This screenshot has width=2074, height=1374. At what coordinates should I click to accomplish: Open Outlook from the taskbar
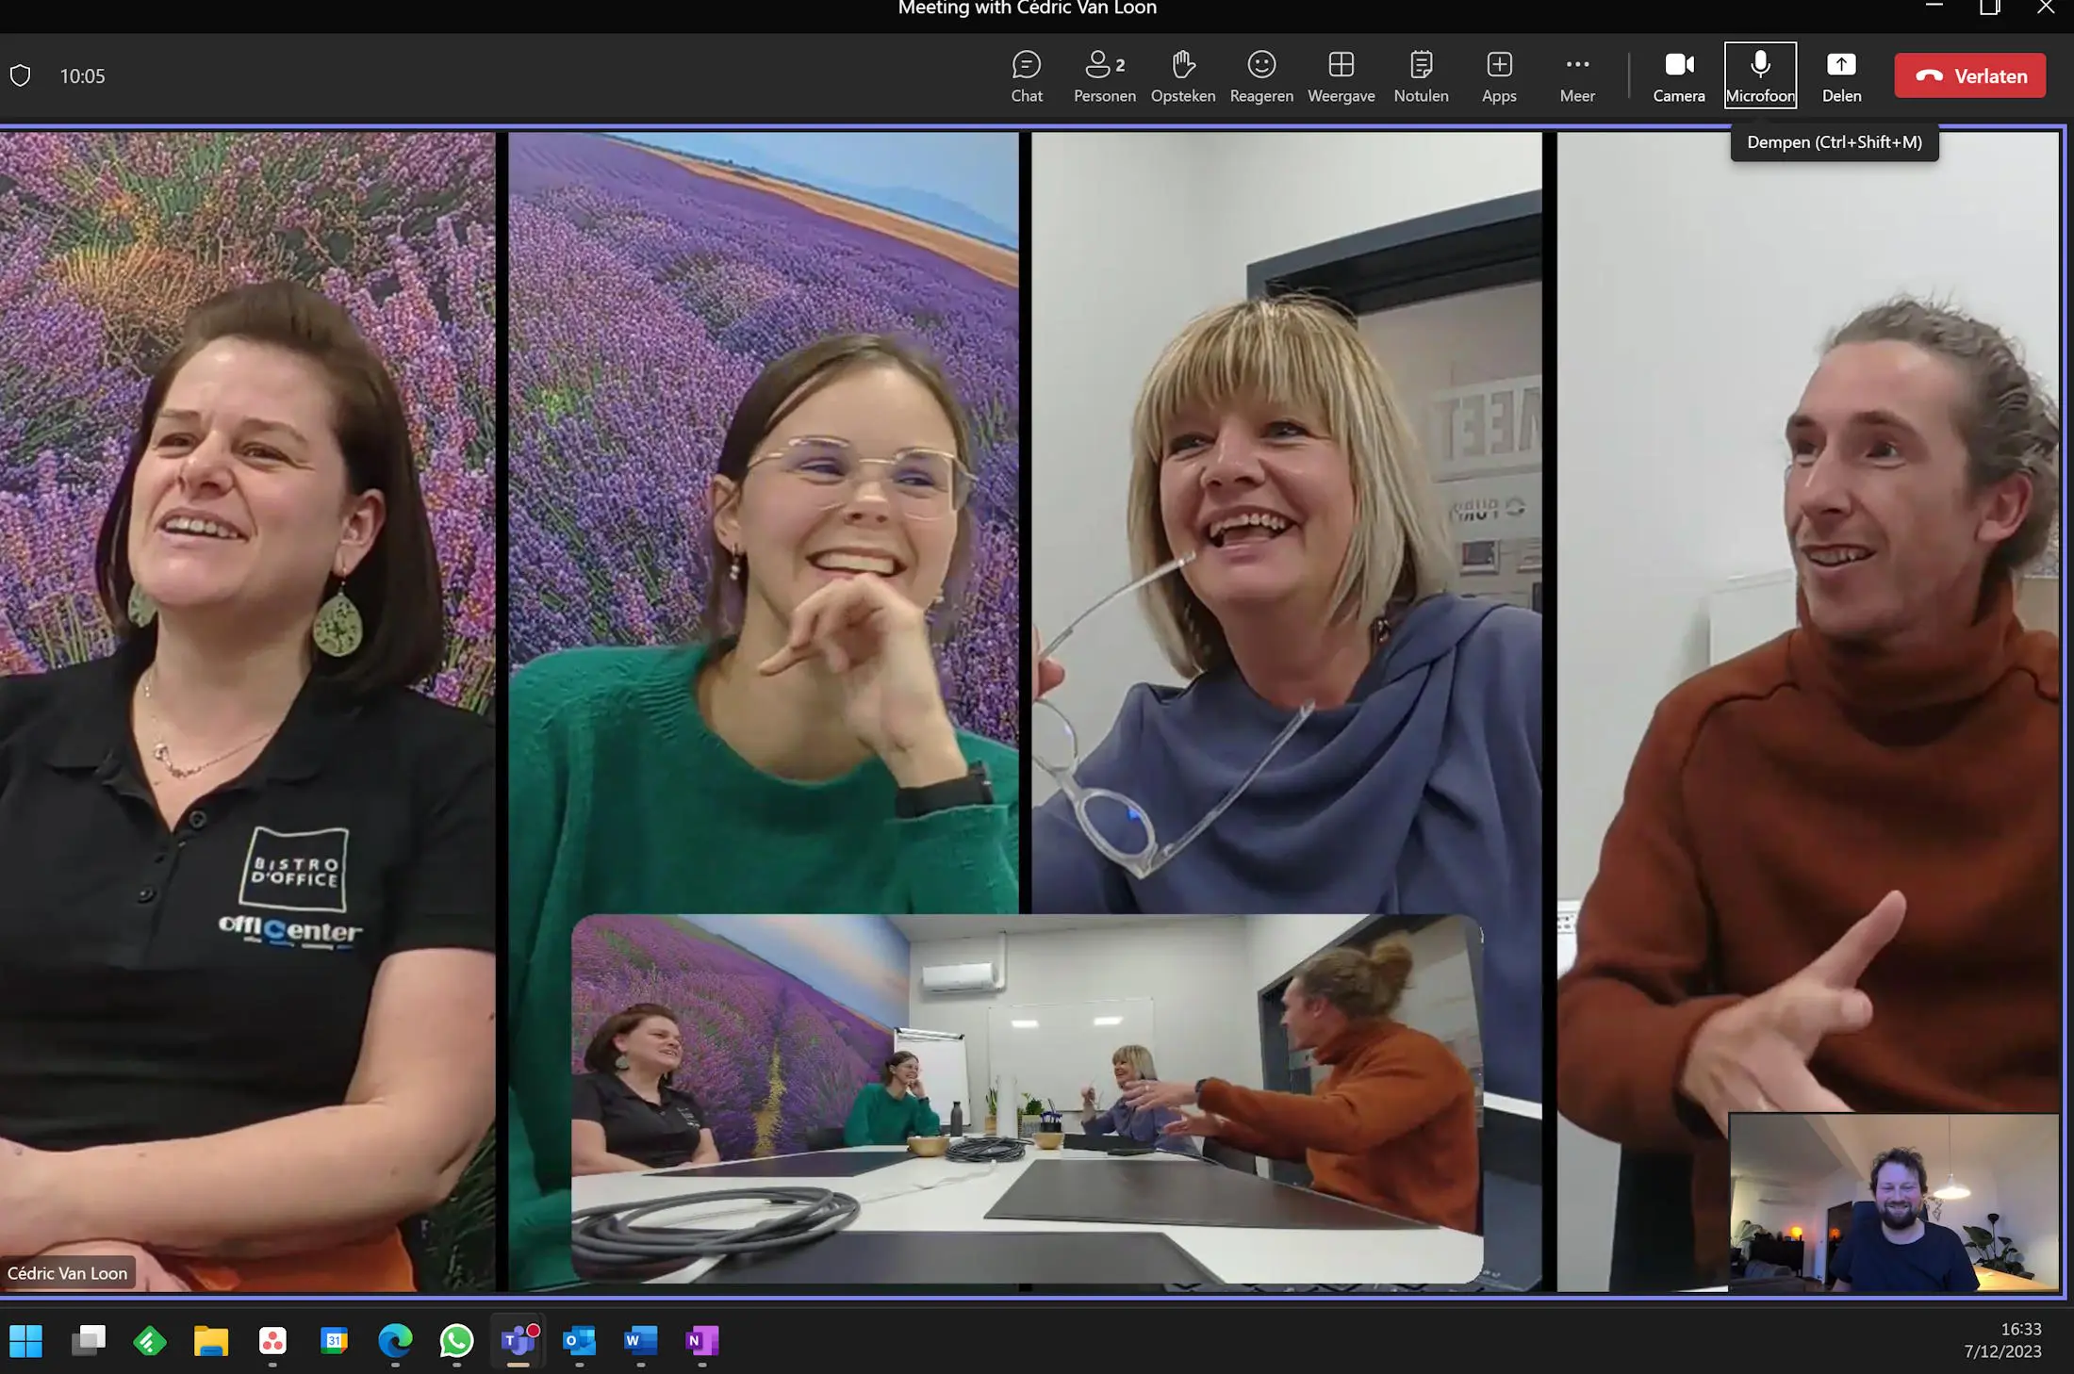pyautogui.click(x=579, y=1339)
